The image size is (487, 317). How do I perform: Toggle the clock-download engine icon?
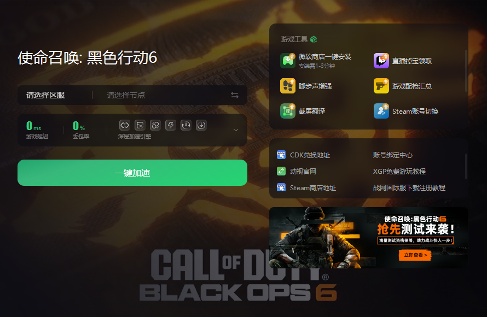[x=185, y=125]
